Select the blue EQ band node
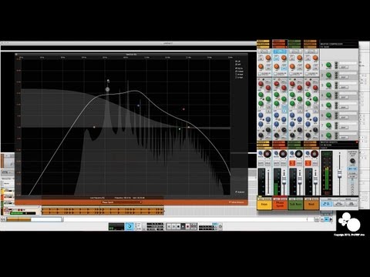This screenshot has height=277, width=370. coord(139,105)
